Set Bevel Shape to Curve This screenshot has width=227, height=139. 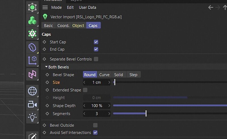click(x=104, y=75)
